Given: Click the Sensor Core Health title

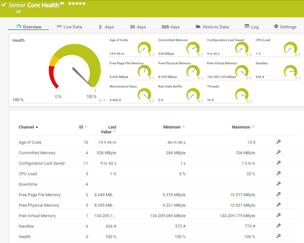Looking at the screenshot, I should (34, 5).
